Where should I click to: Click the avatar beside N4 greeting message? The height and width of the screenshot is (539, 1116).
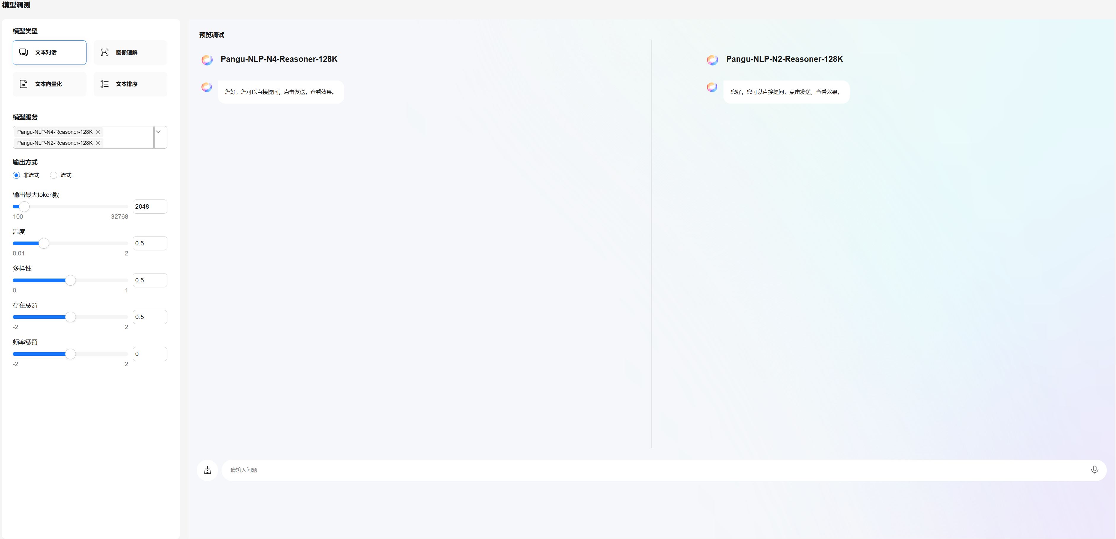(x=207, y=87)
